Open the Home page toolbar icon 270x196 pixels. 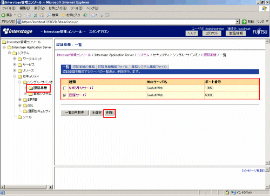[42, 15]
